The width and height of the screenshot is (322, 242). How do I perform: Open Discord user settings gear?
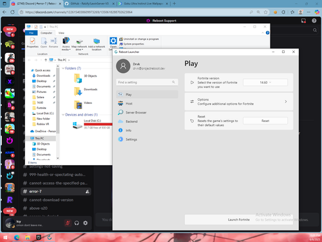coord(86,223)
